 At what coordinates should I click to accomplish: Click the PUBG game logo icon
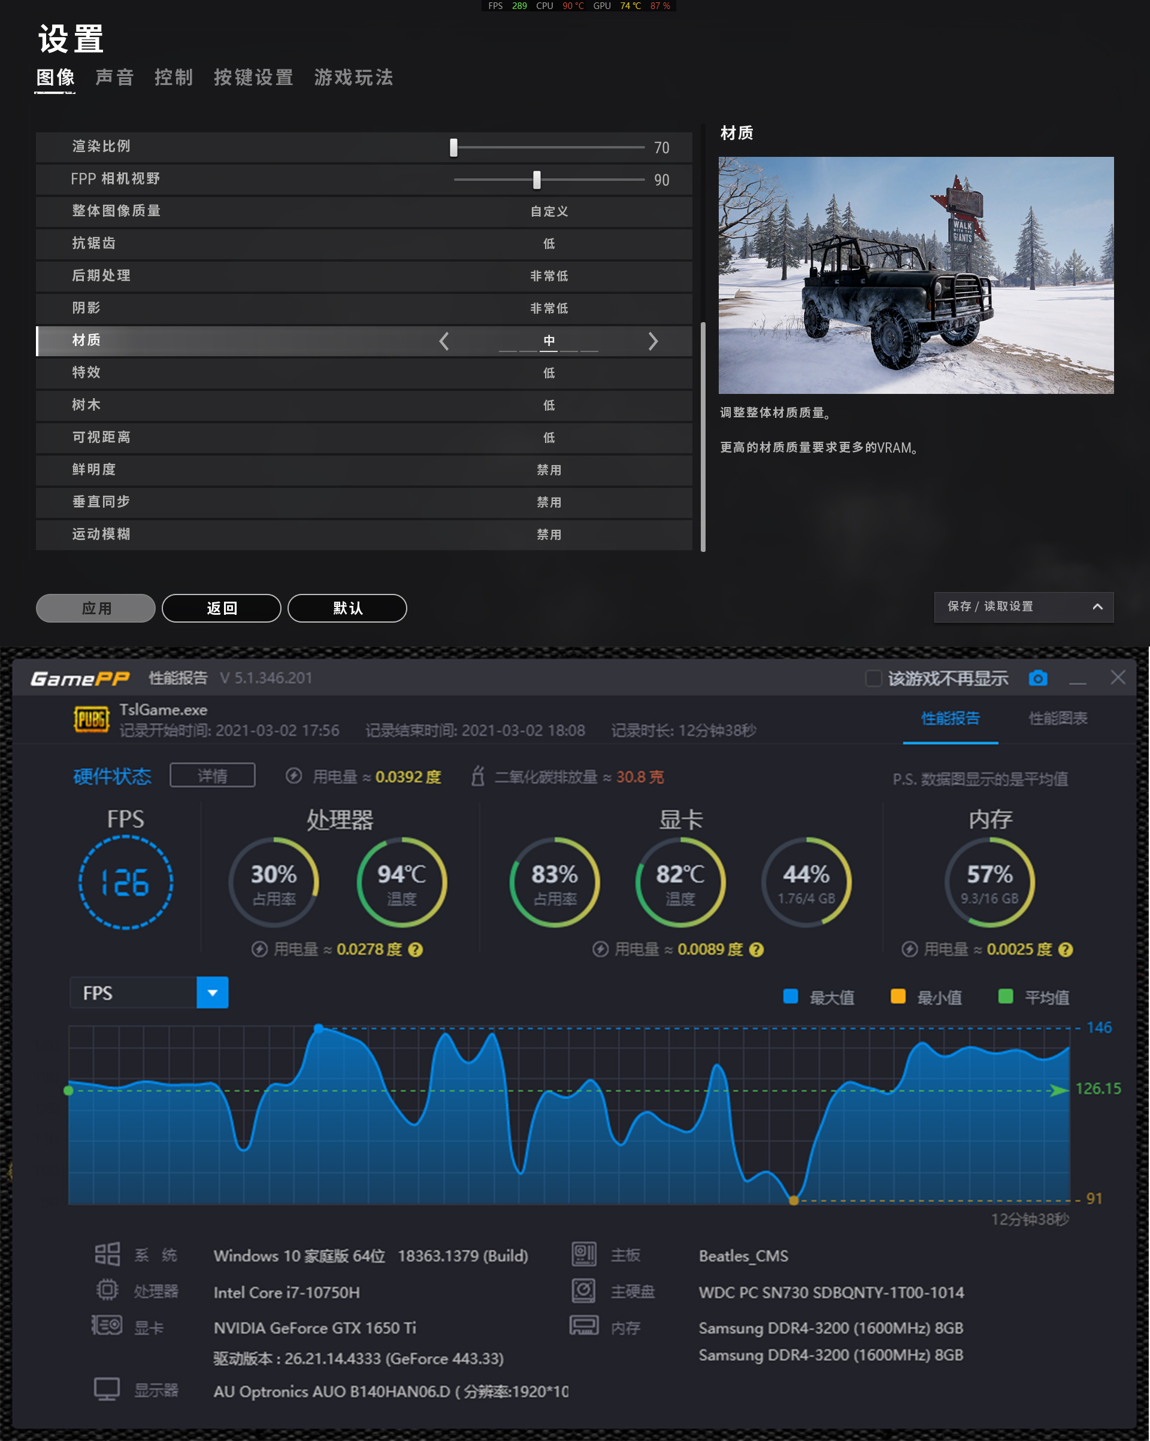[x=91, y=720]
